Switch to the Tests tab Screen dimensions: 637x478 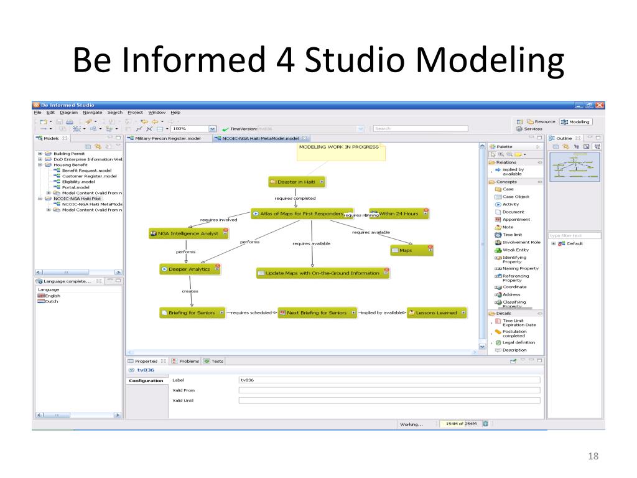pyautogui.click(x=214, y=361)
